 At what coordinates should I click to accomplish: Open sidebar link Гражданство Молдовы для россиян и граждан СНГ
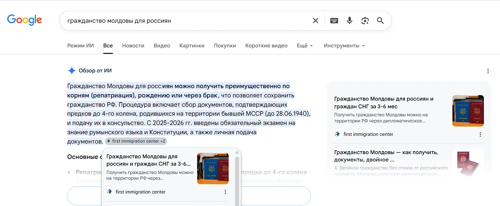(x=384, y=103)
